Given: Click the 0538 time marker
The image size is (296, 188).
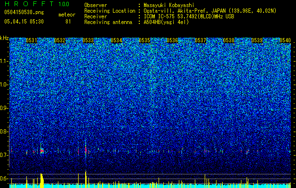Looking at the screenshot, I should click(229, 40).
